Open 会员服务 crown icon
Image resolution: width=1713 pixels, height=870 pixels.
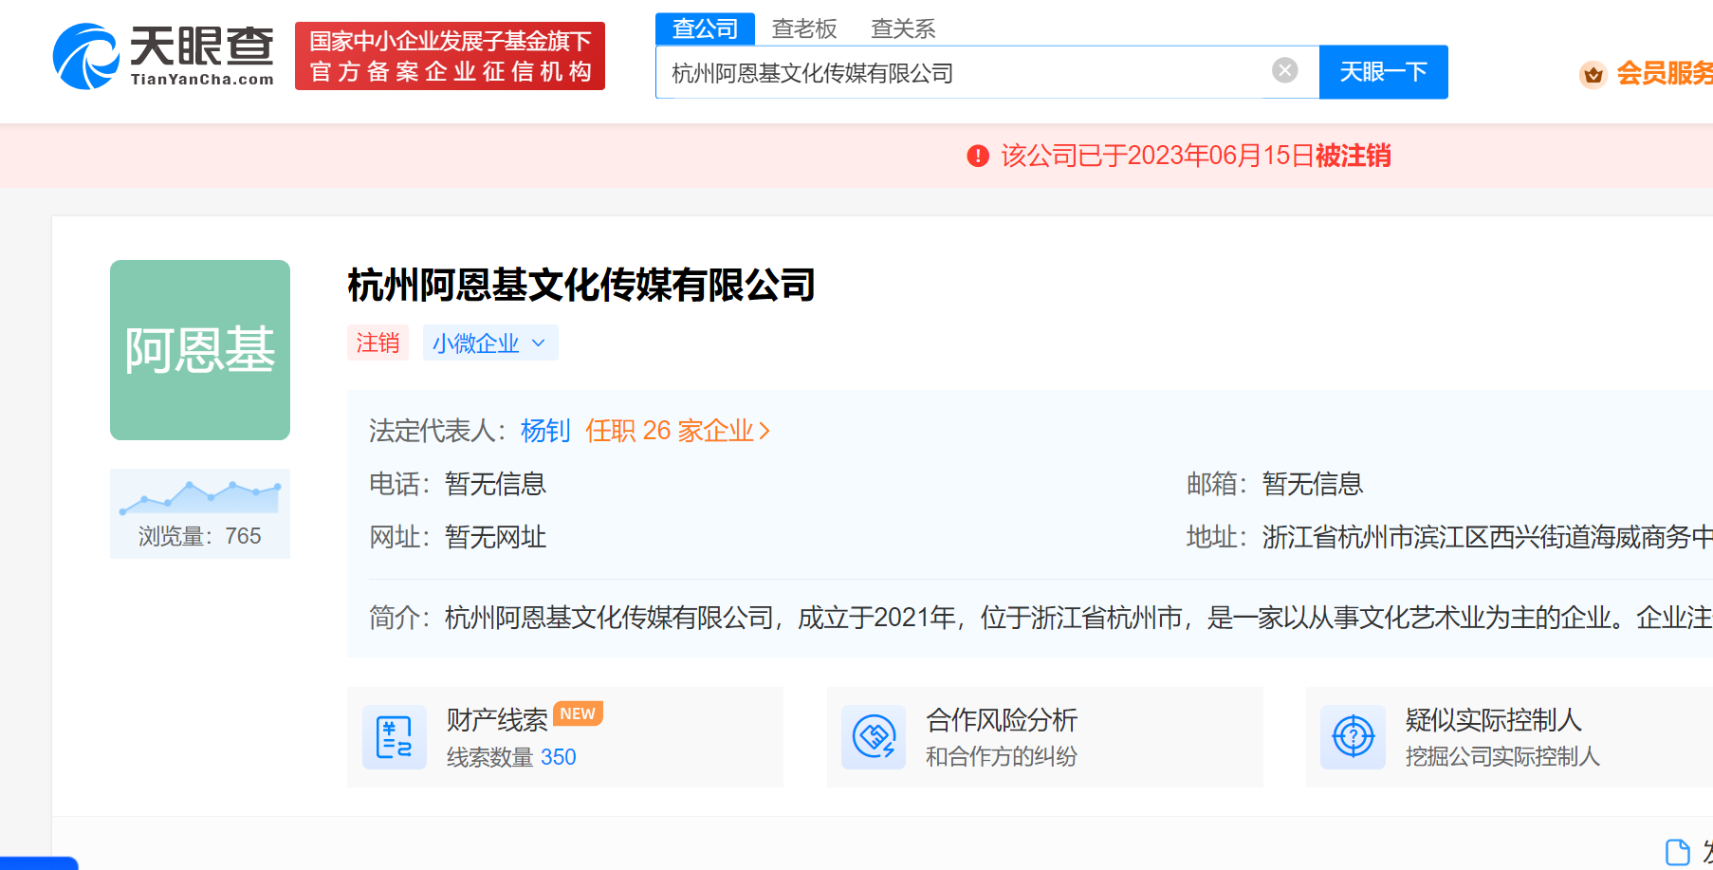click(x=1593, y=74)
